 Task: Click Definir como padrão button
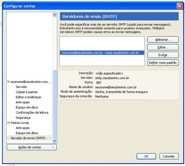point(163,63)
